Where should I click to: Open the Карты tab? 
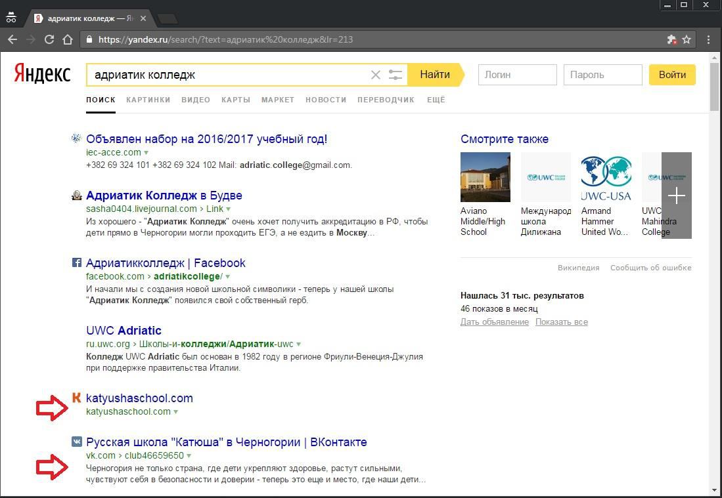(x=236, y=100)
